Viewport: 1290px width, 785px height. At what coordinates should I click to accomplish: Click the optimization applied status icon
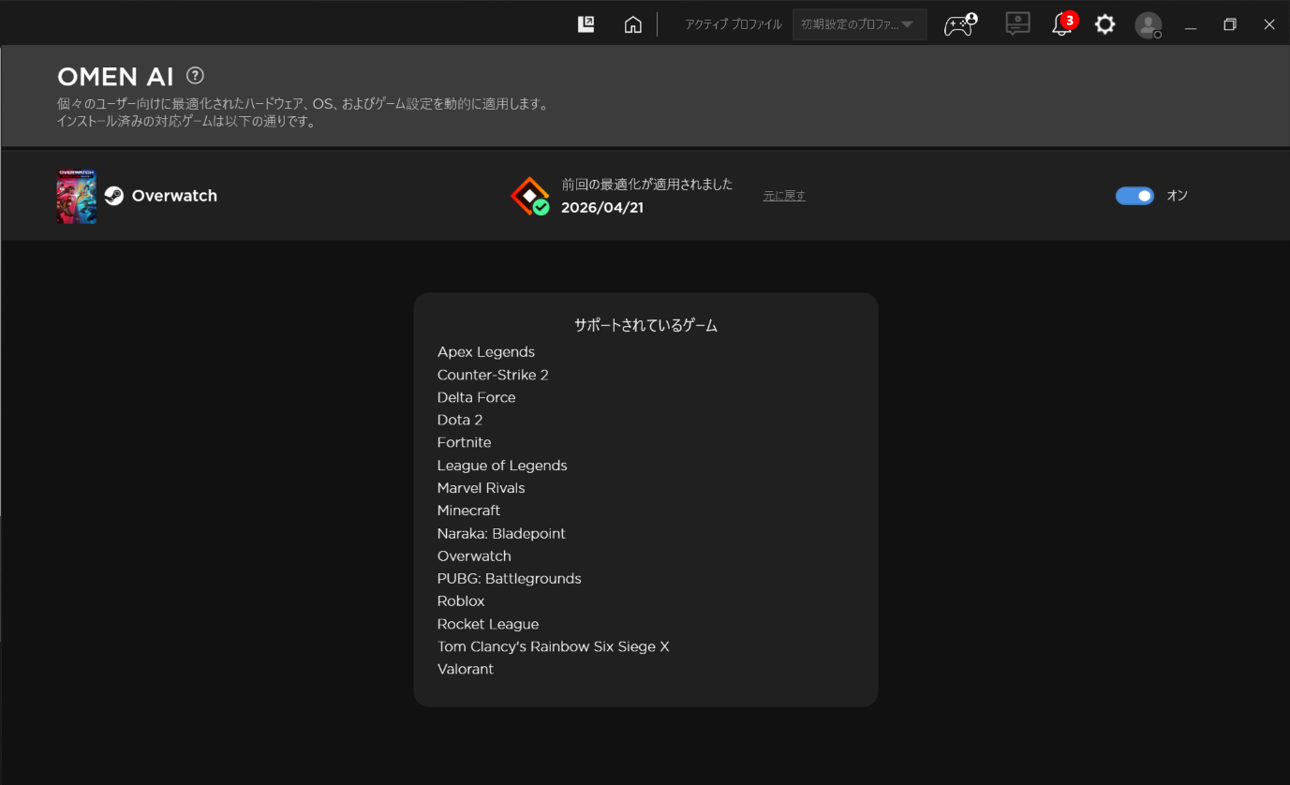point(530,196)
